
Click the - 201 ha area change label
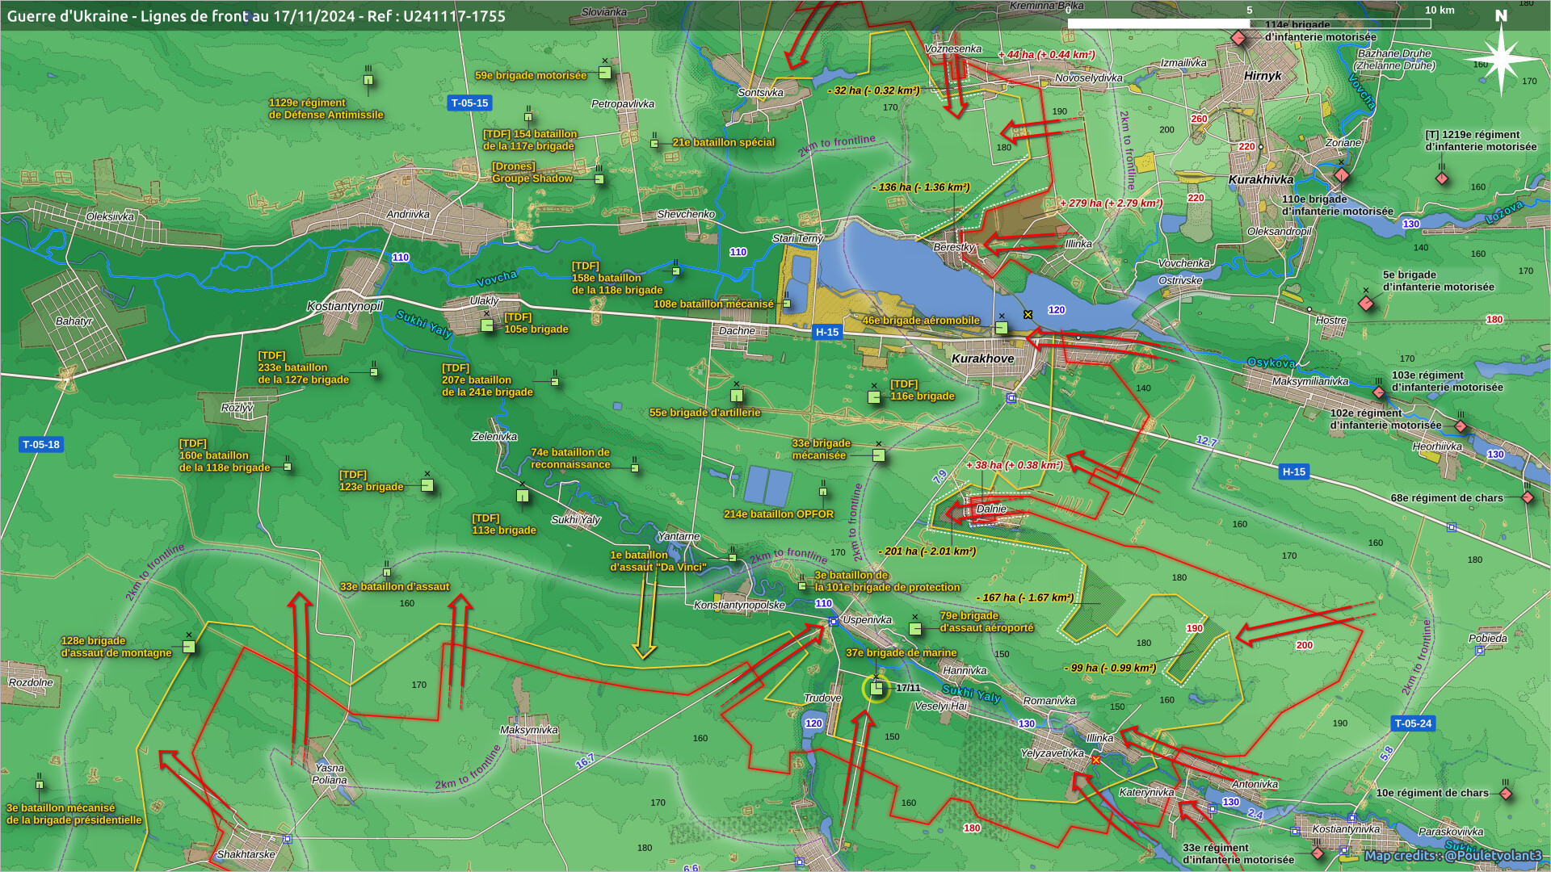927,551
